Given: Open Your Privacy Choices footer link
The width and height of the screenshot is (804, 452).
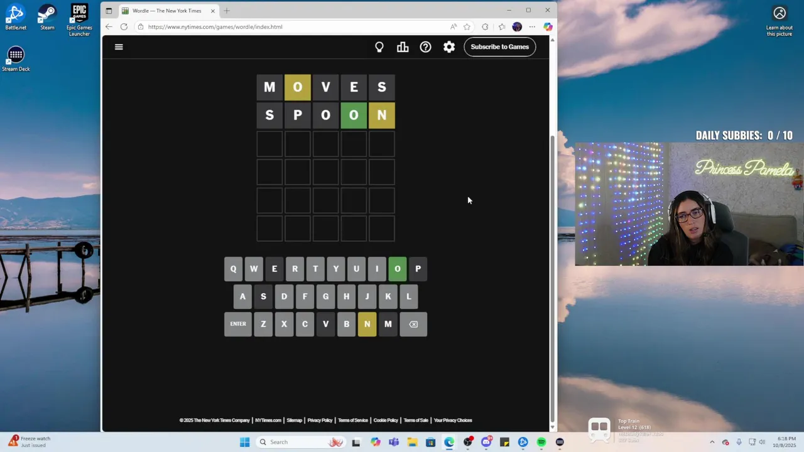Looking at the screenshot, I should point(453,421).
